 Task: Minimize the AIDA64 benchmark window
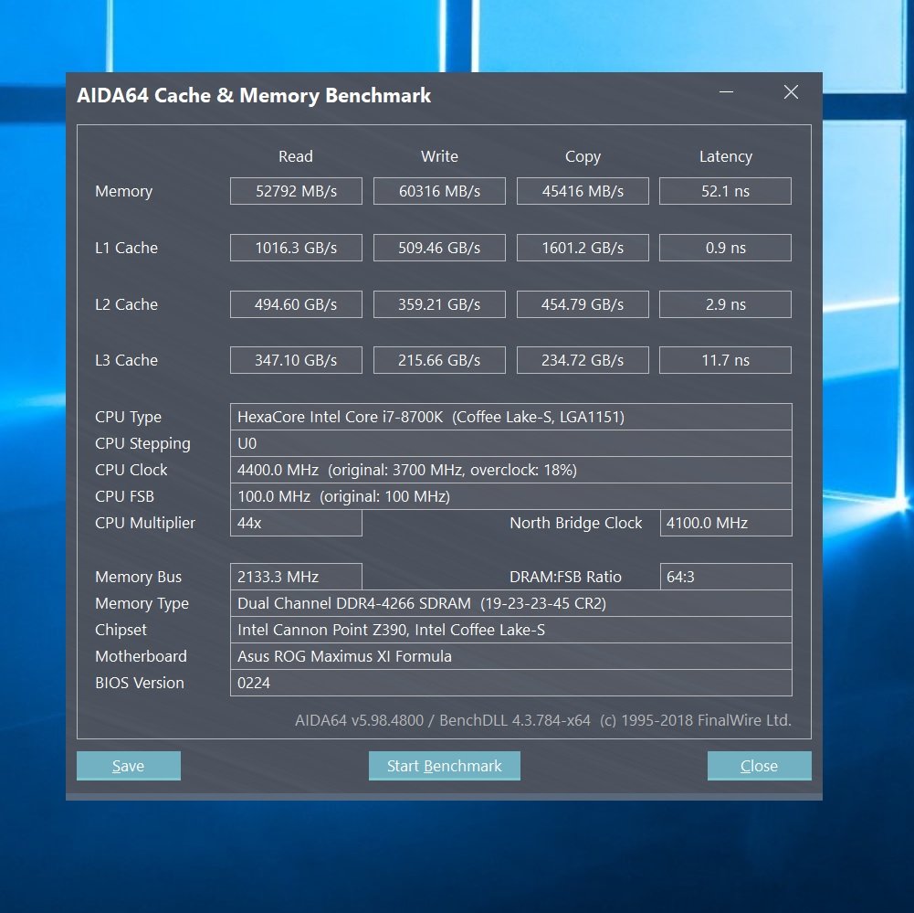point(726,92)
